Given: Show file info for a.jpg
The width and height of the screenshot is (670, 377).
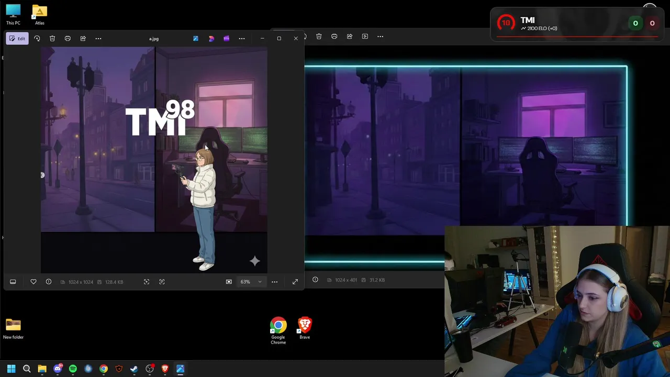Looking at the screenshot, I should [49, 282].
